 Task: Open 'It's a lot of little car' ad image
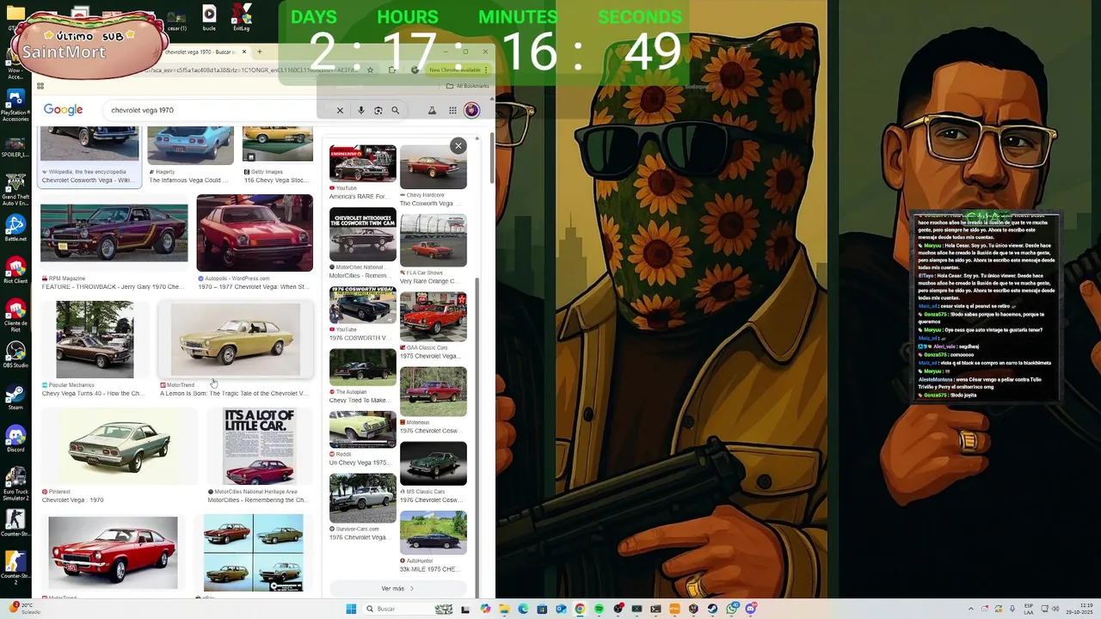point(259,447)
